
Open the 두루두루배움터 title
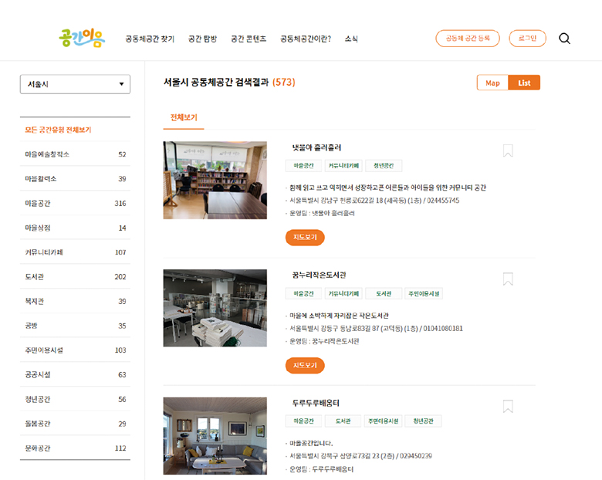pyautogui.click(x=316, y=403)
